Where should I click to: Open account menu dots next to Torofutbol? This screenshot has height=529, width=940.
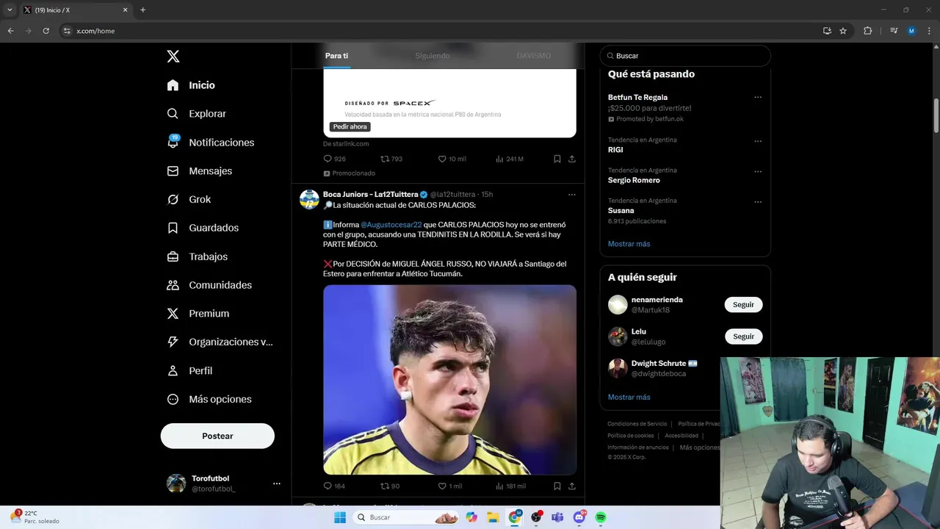[x=277, y=483]
